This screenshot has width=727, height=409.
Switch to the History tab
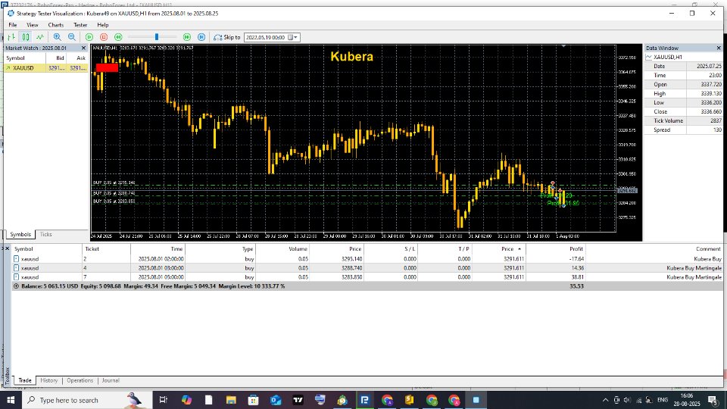(x=48, y=380)
